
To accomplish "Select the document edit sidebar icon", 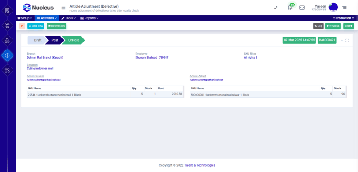I will [x=7, y=11].
